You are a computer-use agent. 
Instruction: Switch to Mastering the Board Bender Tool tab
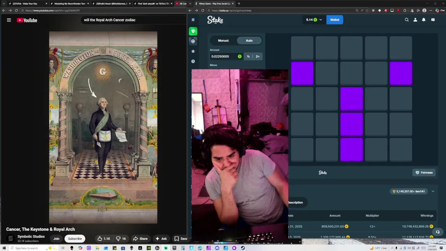70,3
